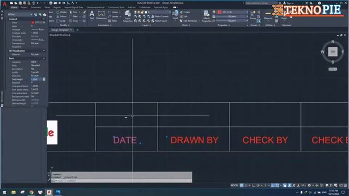The width and height of the screenshot is (349, 196).
Task: Collapse the 3D Visualization section
Action: coord(44,51)
